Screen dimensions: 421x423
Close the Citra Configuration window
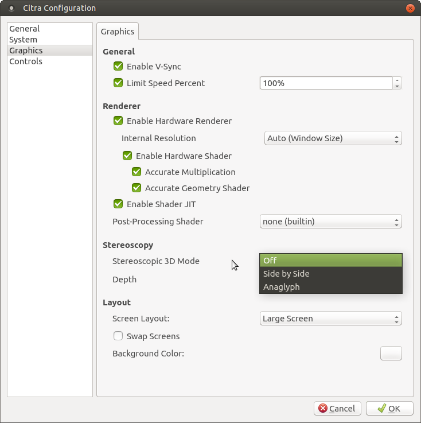[x=410, y=9]
